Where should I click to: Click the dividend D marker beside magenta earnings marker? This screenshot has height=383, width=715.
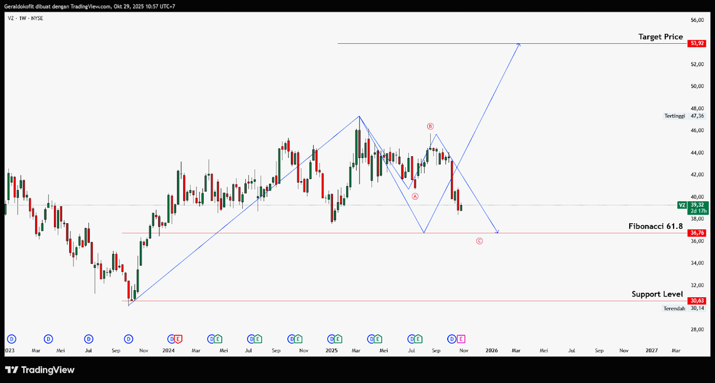(x=454, y=339)
